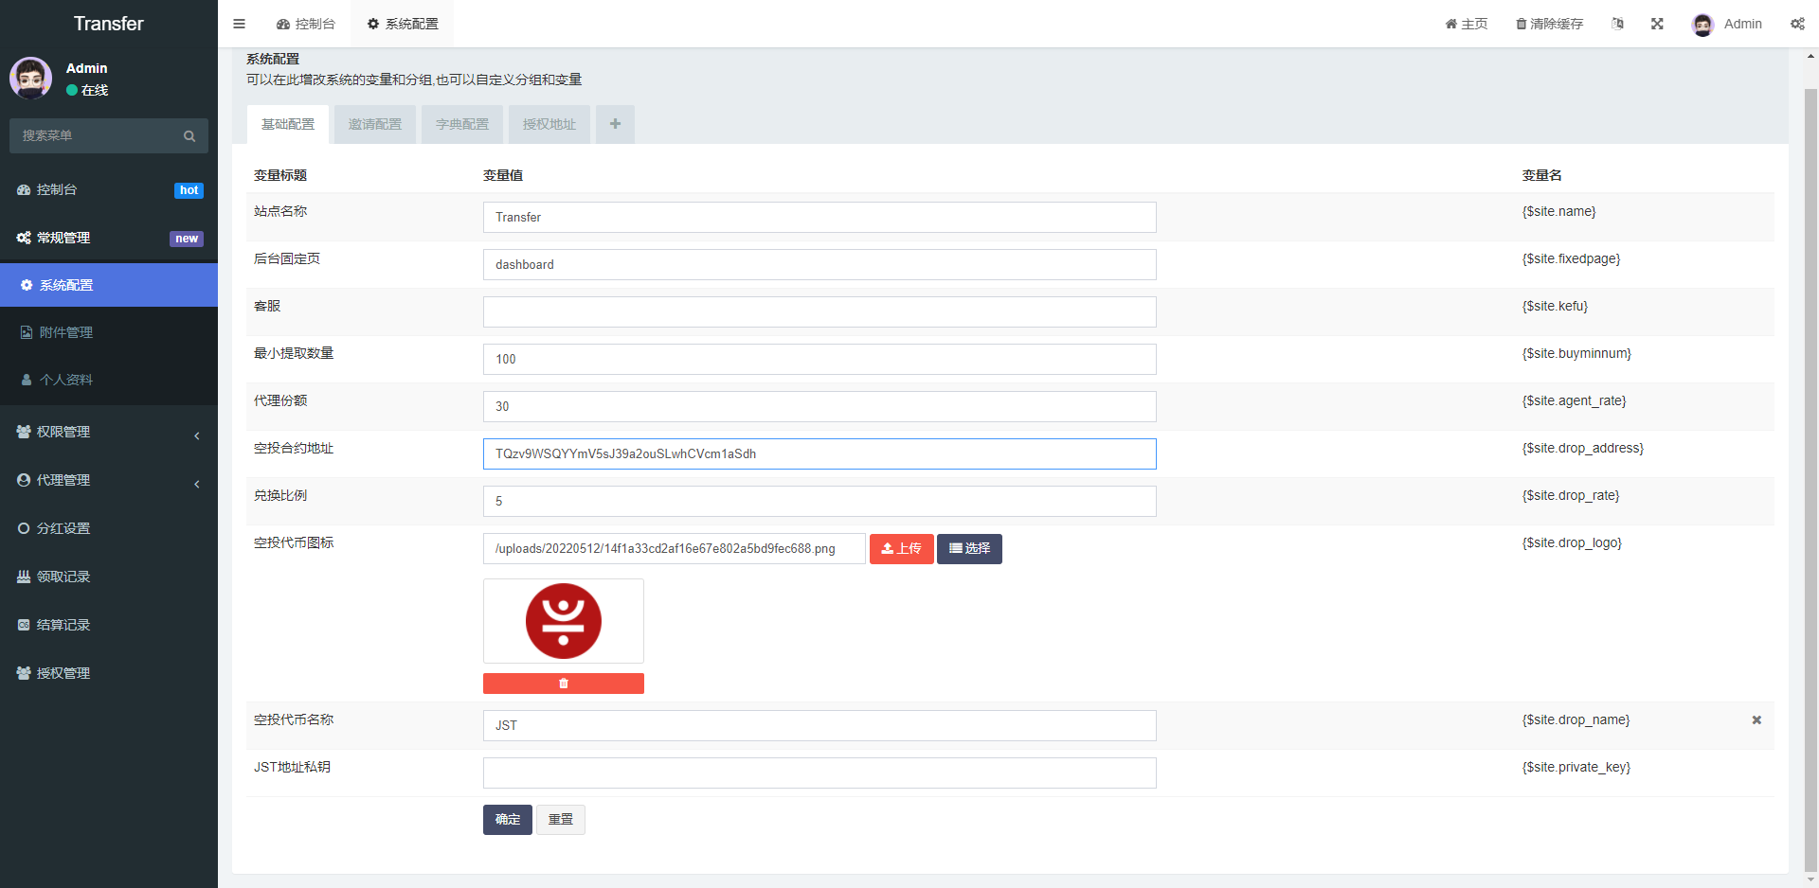
Task: Focus the JST地址私钥 input field
Action: pyautogui.click(x=819, y=773)
